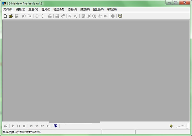Open a file with the folder icon
The width and height of the screenshot is (192, 136).
click(11, 16)
